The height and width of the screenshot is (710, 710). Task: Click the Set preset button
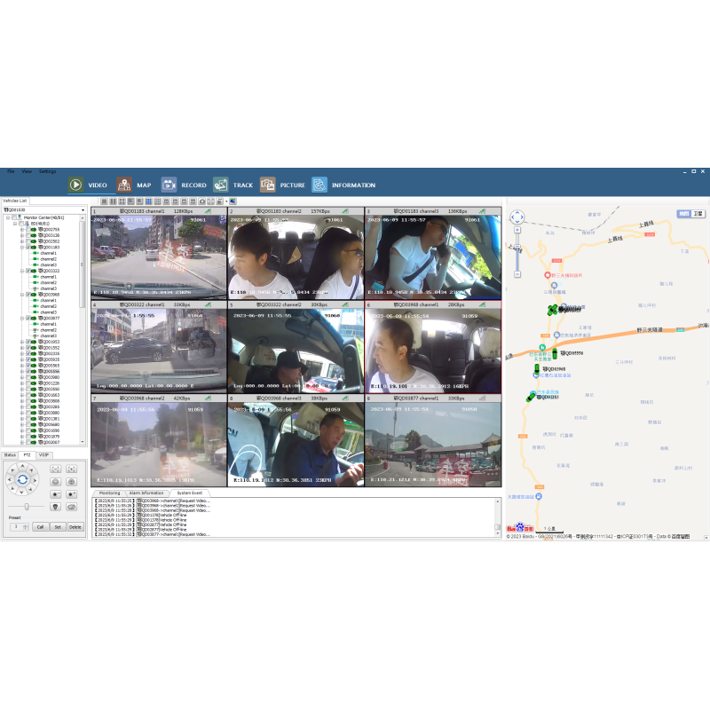click(58, 527)
